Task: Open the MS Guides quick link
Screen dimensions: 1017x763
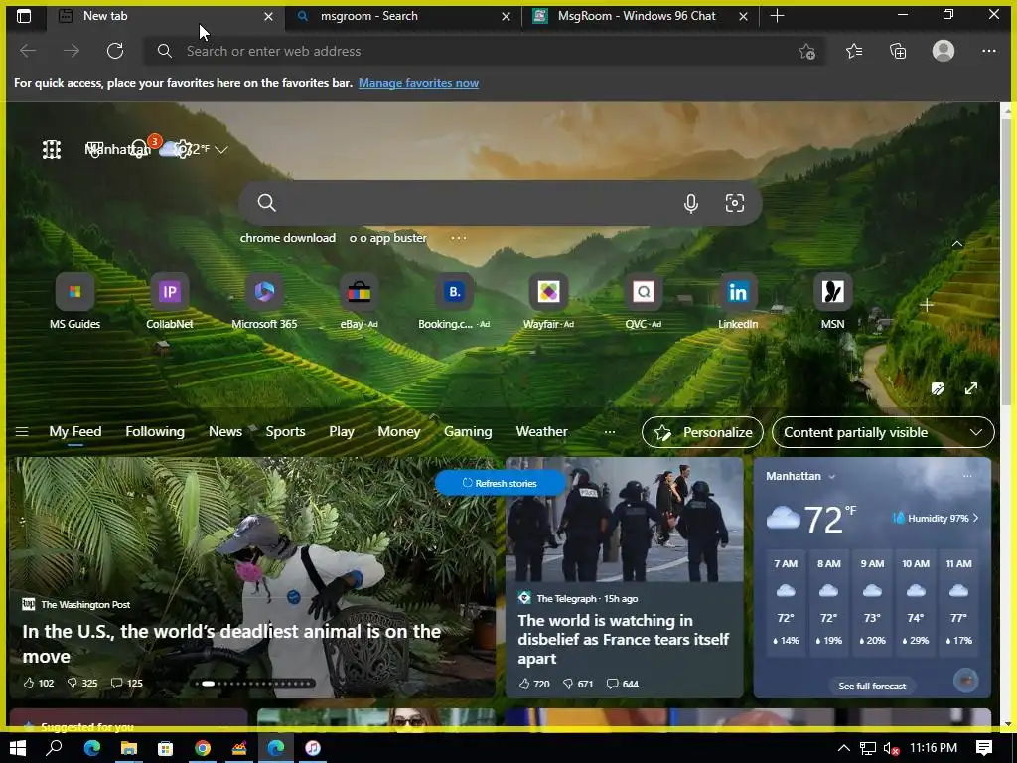Action: (74, 301)
